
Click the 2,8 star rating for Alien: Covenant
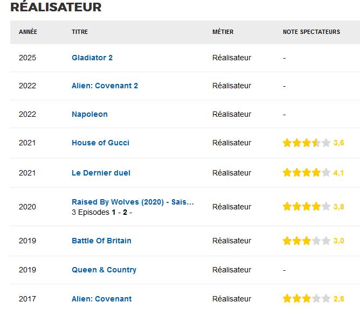tap(306, 299)
